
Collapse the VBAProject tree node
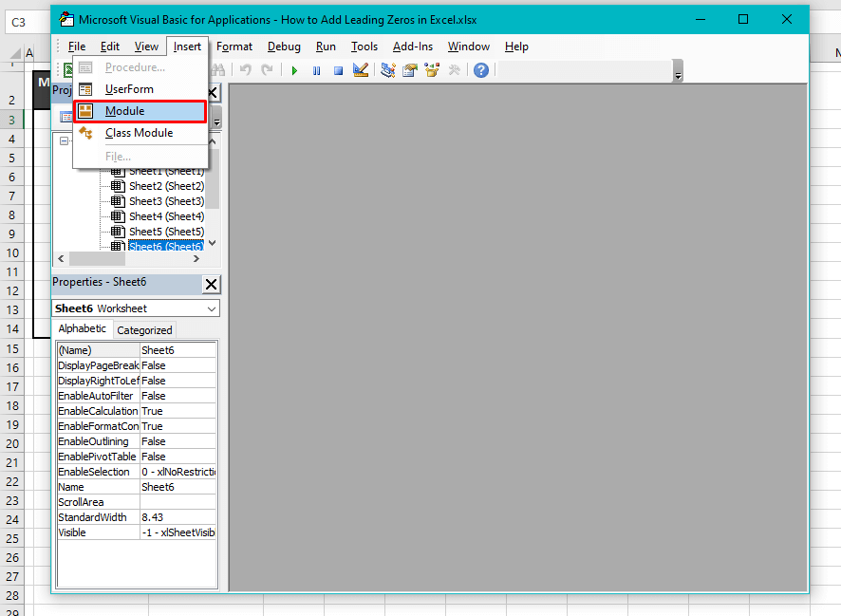click(62, 140)
